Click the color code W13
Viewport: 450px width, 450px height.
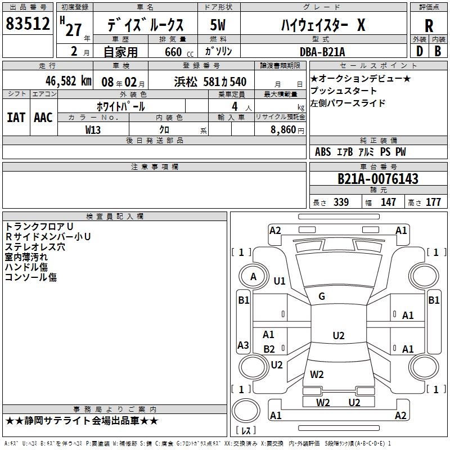click(93, 129)
